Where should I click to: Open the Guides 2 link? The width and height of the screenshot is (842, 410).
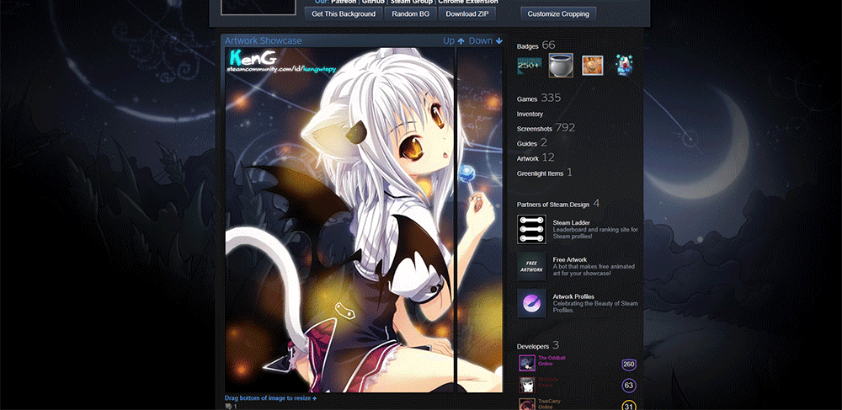click(531, 143)
